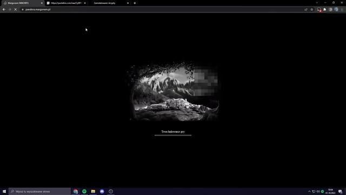Close the Margonem MMORPG tab
Screen dimensions: 346x195
[x=42, y=3]
